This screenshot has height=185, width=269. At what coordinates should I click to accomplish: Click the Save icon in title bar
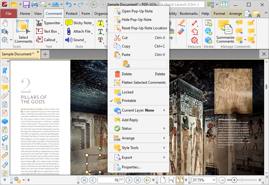(26, 5)
